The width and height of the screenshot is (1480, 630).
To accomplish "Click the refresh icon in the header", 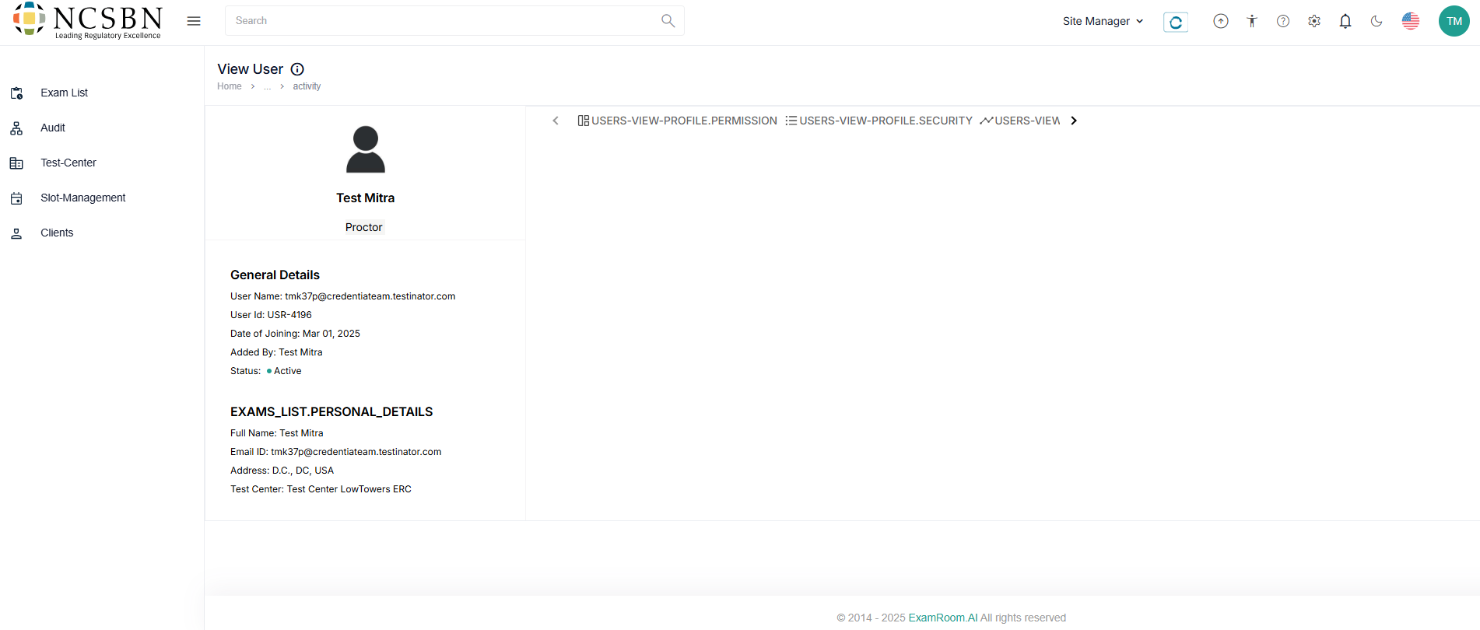I will click(x=1176, y=22).
